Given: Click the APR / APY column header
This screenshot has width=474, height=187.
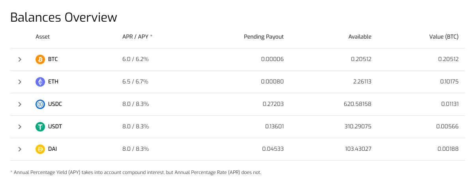Looking at the screenshot, I should (137, 37).
